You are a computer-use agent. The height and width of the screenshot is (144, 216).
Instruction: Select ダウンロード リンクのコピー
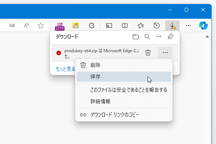point(124,114)
